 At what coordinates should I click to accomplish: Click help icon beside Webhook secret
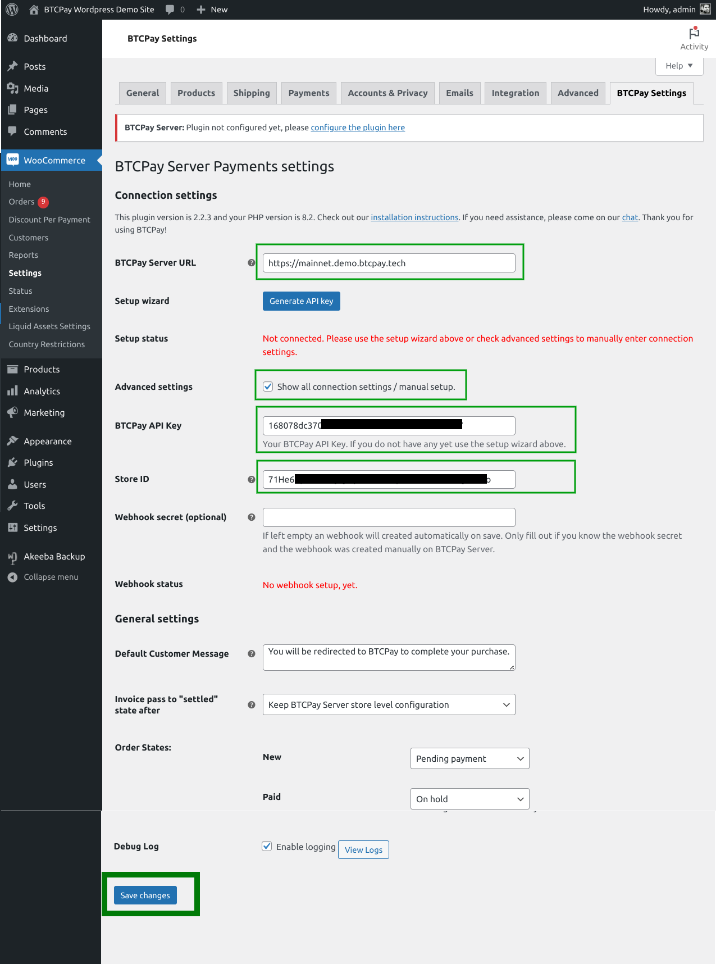click(252, 517)
